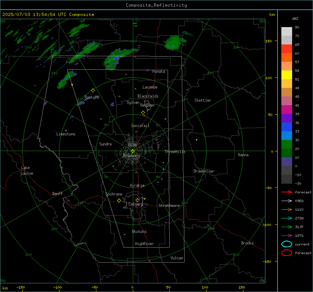Click the Ponoka city label
The height and width of the screenshot is (292, 313).
pos(159,72)
